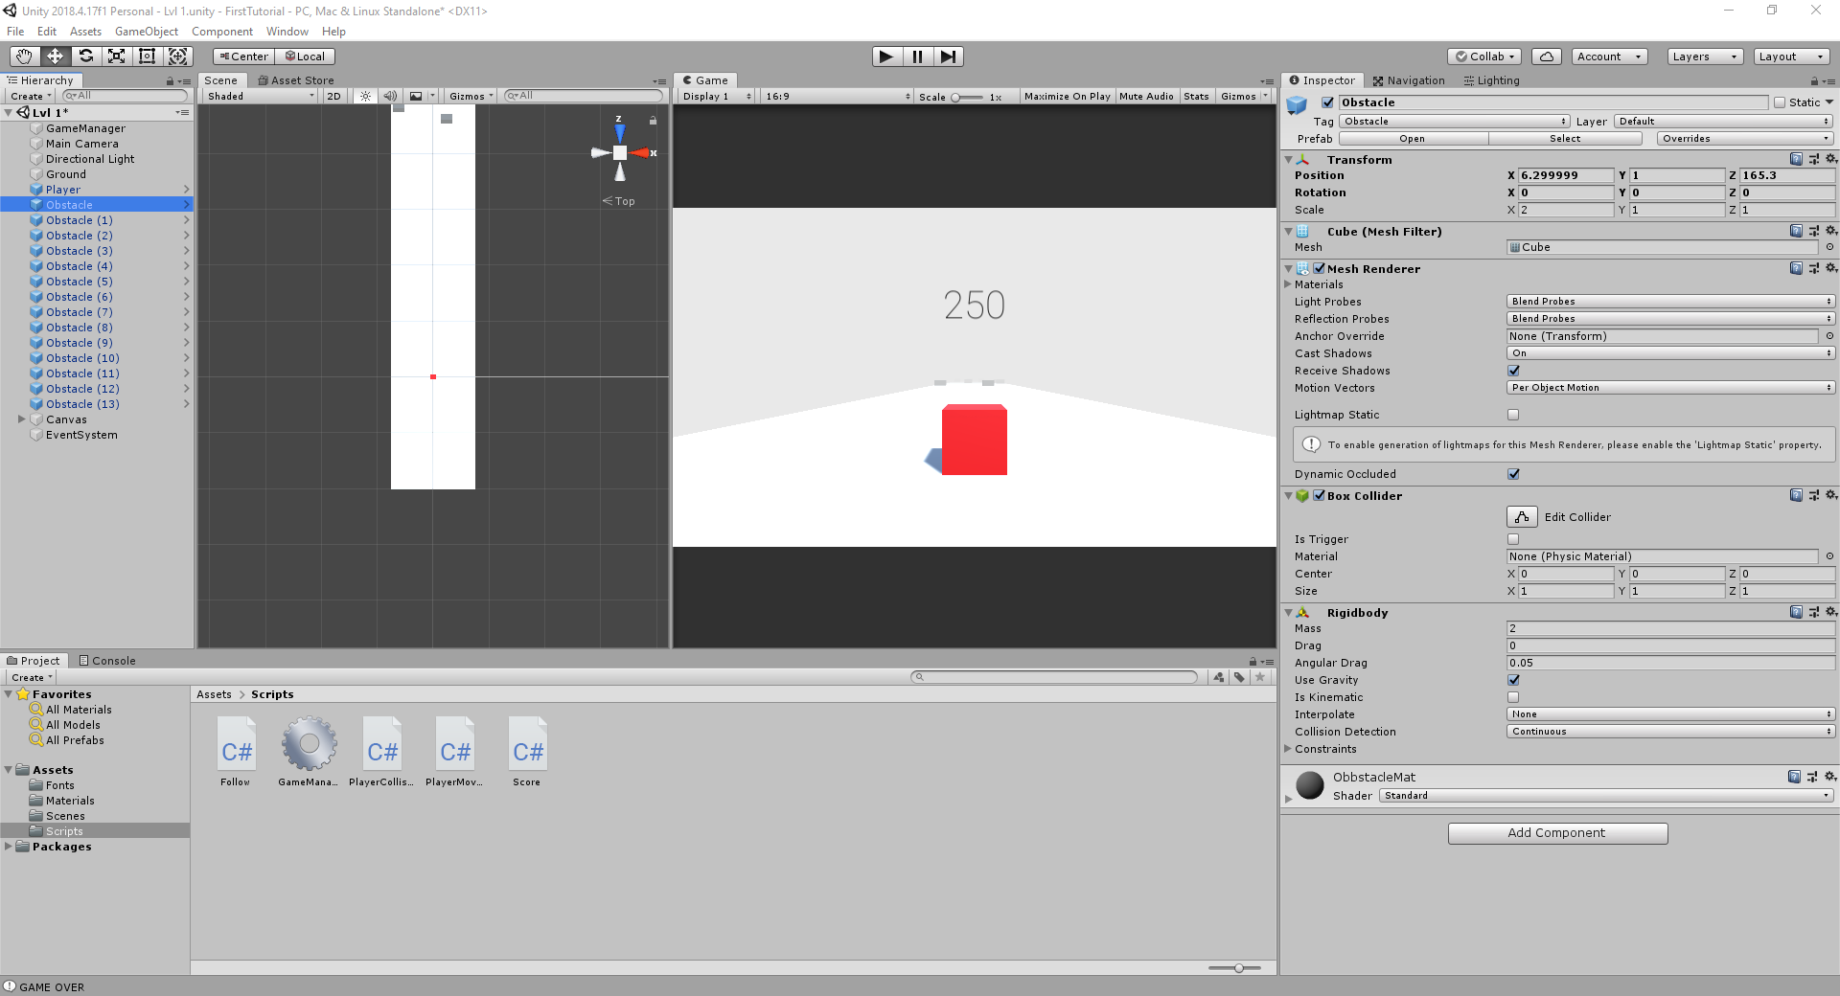
Task: Open the Component menu
Action: [222, 32]
